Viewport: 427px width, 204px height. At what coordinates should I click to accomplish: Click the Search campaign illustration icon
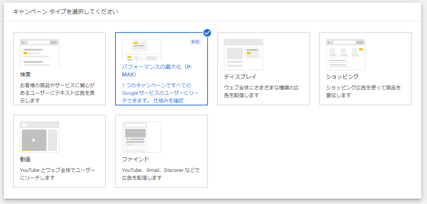pyautogui.click(x=40, y=53)
